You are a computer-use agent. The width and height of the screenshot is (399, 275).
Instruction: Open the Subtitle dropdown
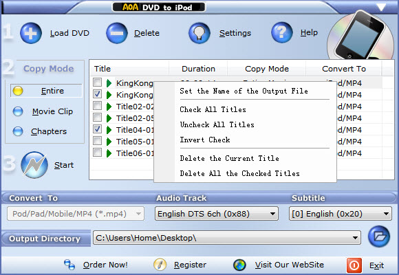(341, 214)
